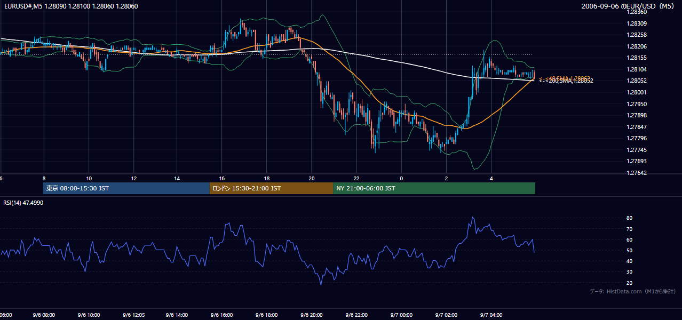Click the 9/6 12:05 bottom time label
682x320 pixels.
(x=133, y=315)
